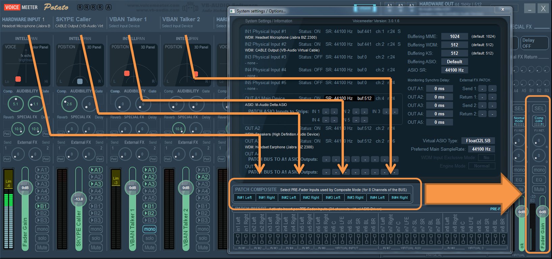The width and height of the screenshot is (552, 259).
Task: Click the Comp knob on SKYPE Caller strip
Action: pyautogui.click(x=69, y=104)
